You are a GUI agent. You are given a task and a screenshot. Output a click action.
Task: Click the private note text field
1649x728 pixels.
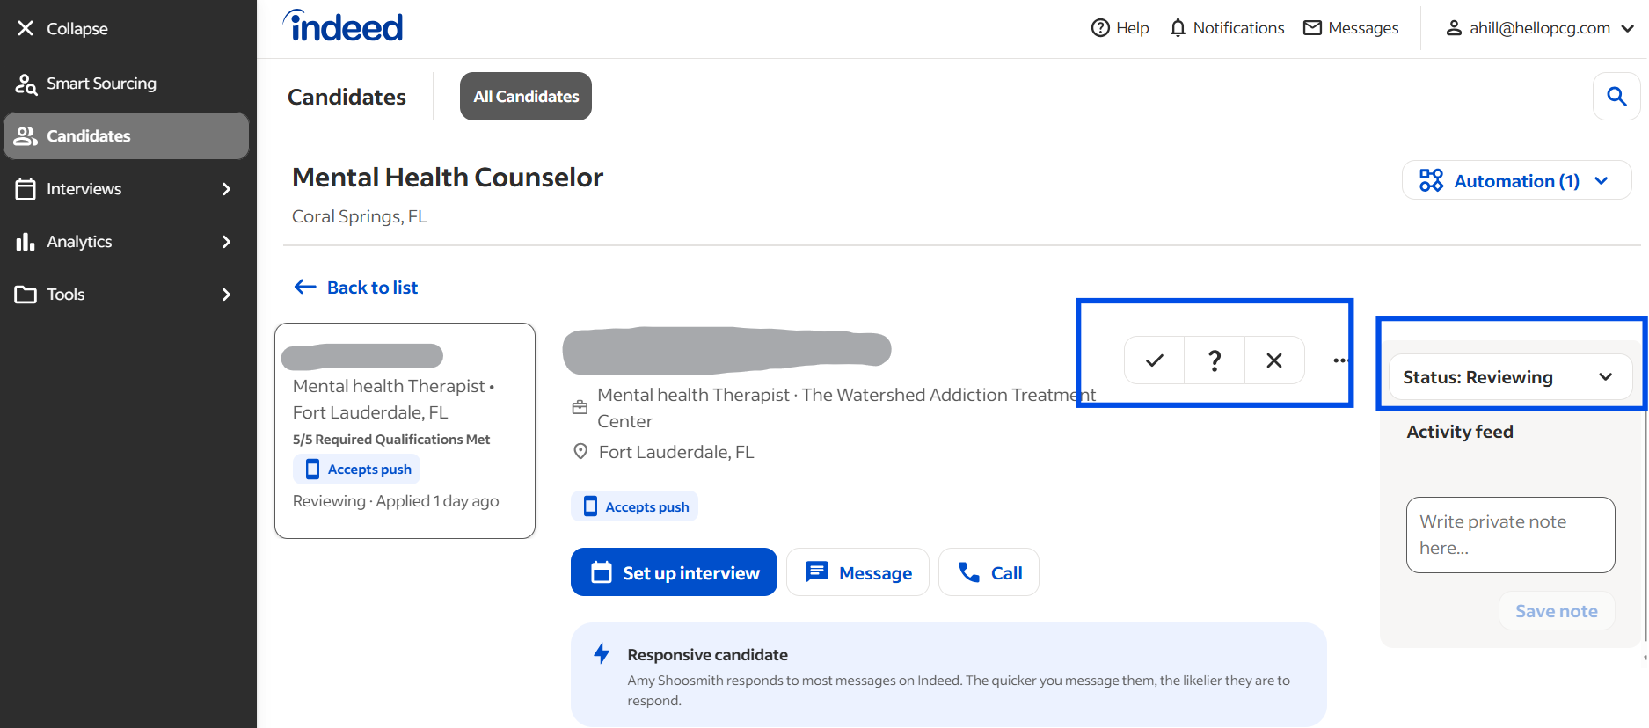coord(1510,535)
